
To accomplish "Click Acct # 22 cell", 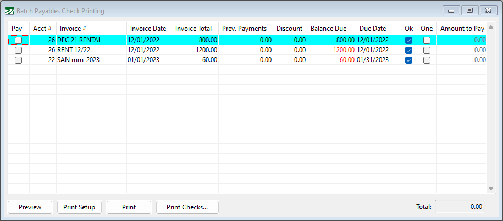I will pyautogui.click(x=43, y=60).
